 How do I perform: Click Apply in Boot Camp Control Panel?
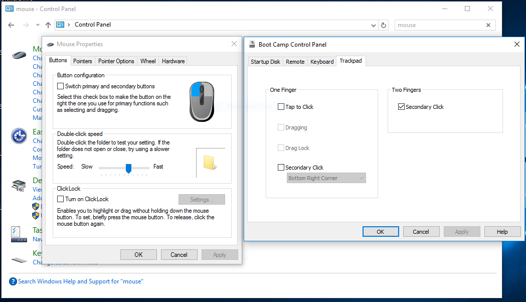tap(462, 232)
